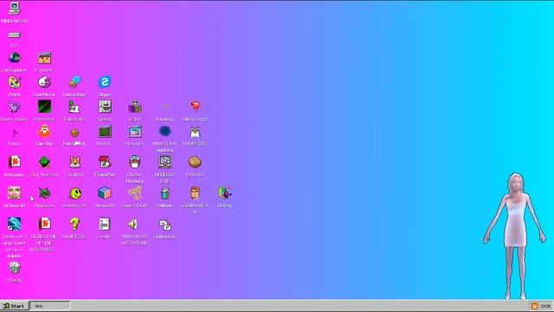Screen dimensions: 554x312
Task: Open the paint palette icon
Action: [14, 82]
